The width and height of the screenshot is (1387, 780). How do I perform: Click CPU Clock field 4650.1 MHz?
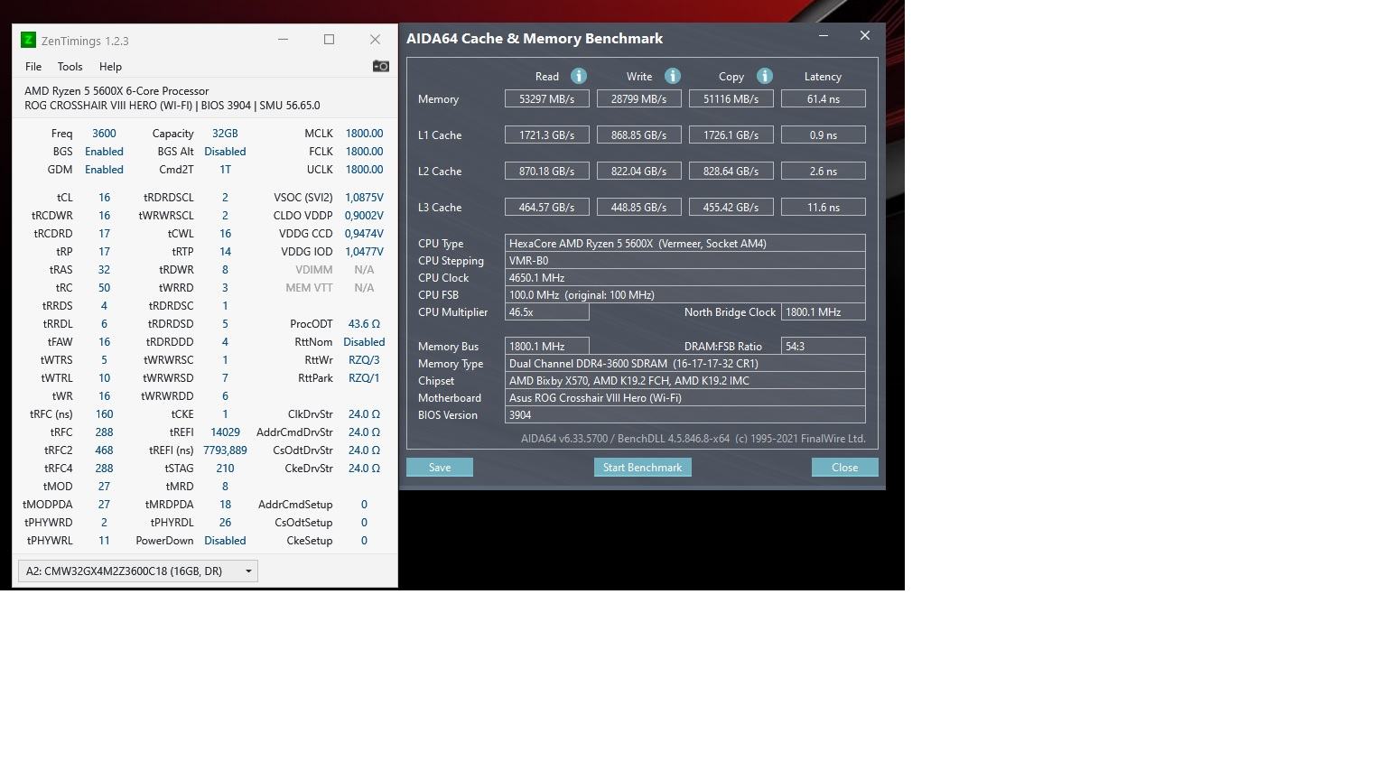pyautogui.click(x=685, y=277)
